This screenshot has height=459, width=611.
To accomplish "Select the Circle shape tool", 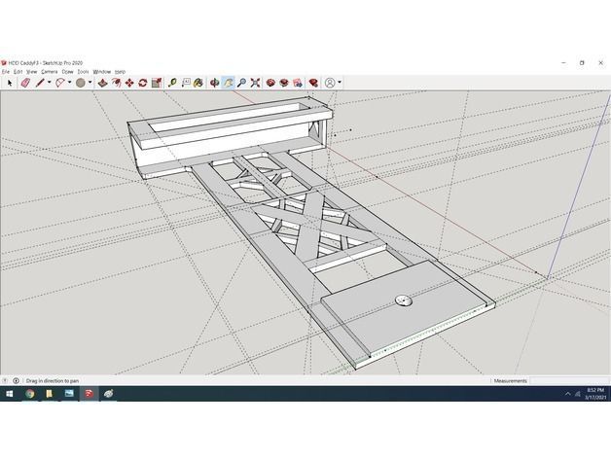I will click(x=81, y=83).
